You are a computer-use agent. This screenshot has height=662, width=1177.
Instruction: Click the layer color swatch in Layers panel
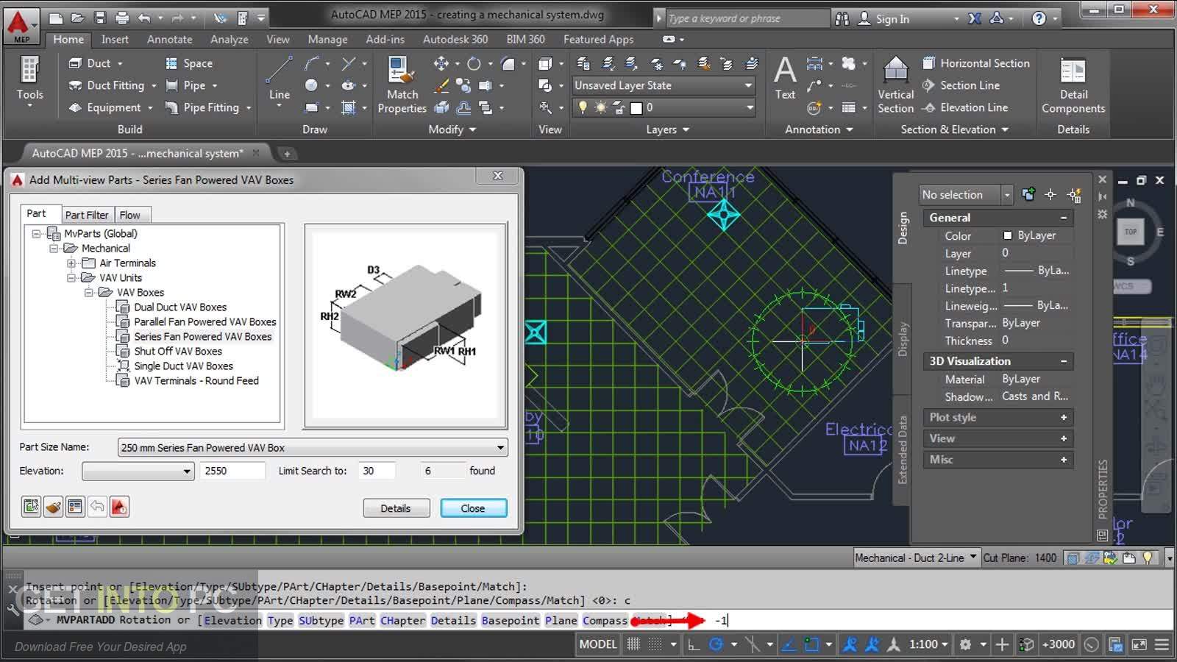[x=636, y=107]
